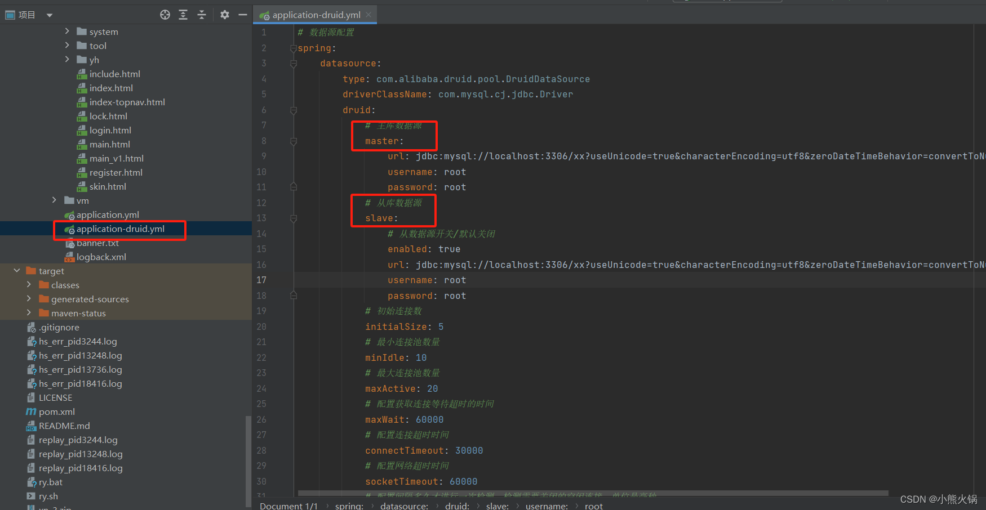Expand the vm folder
Image resolution: width=986 pixels, height=510 pixels.
[x=54, y=200]
